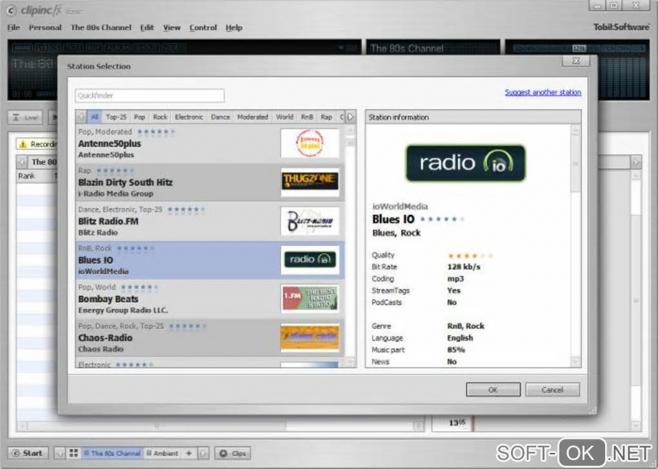Switch to The 80s Channel bottom tab
658x469 pixels.
pyautogui.click(x=112, y=453)
